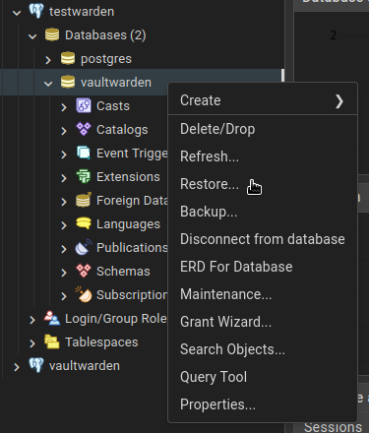Select the Languages tree label

(128, 224)
